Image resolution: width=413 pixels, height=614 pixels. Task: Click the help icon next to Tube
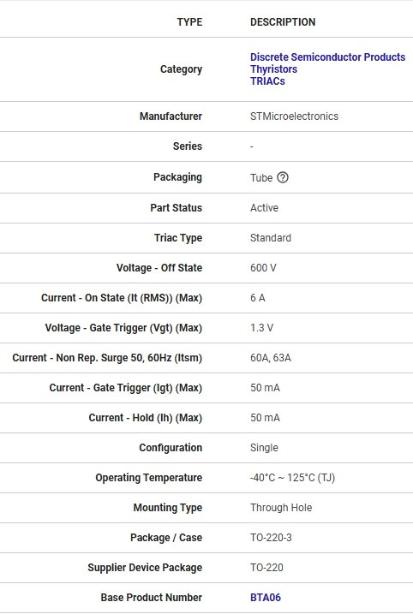[283, 177]
